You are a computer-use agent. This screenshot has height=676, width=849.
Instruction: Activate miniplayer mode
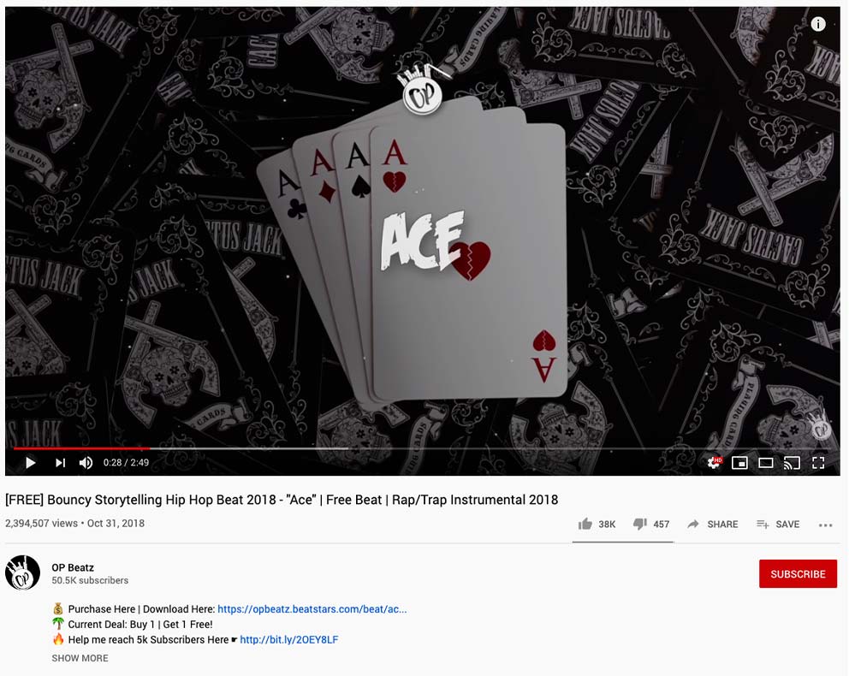pyautogui.click(x=739, y=463)
